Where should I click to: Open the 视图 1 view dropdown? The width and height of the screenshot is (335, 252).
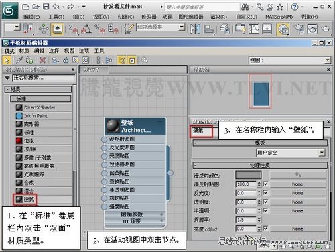[x=289, y=60]
